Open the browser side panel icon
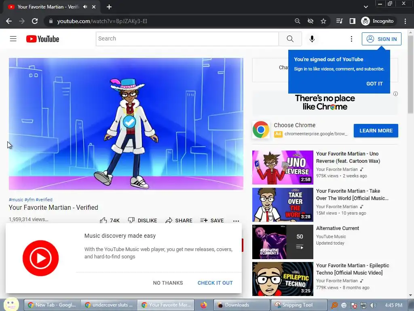Screen dimensions: 414x311 tap(352, 21)
